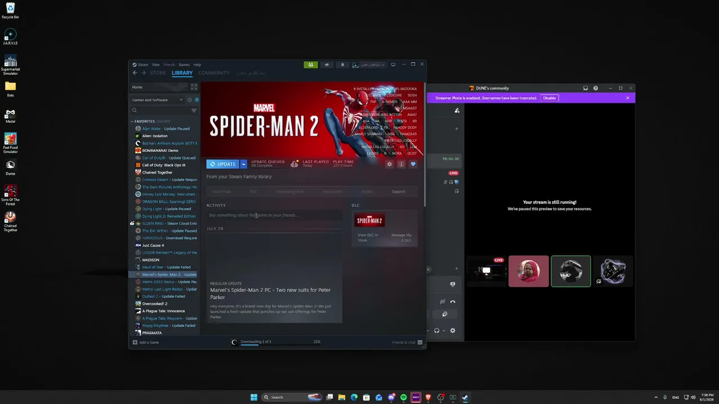Viewport: 719px width, 404px height.
Task: Click Discord add friends to call icon
Action: 457,111
